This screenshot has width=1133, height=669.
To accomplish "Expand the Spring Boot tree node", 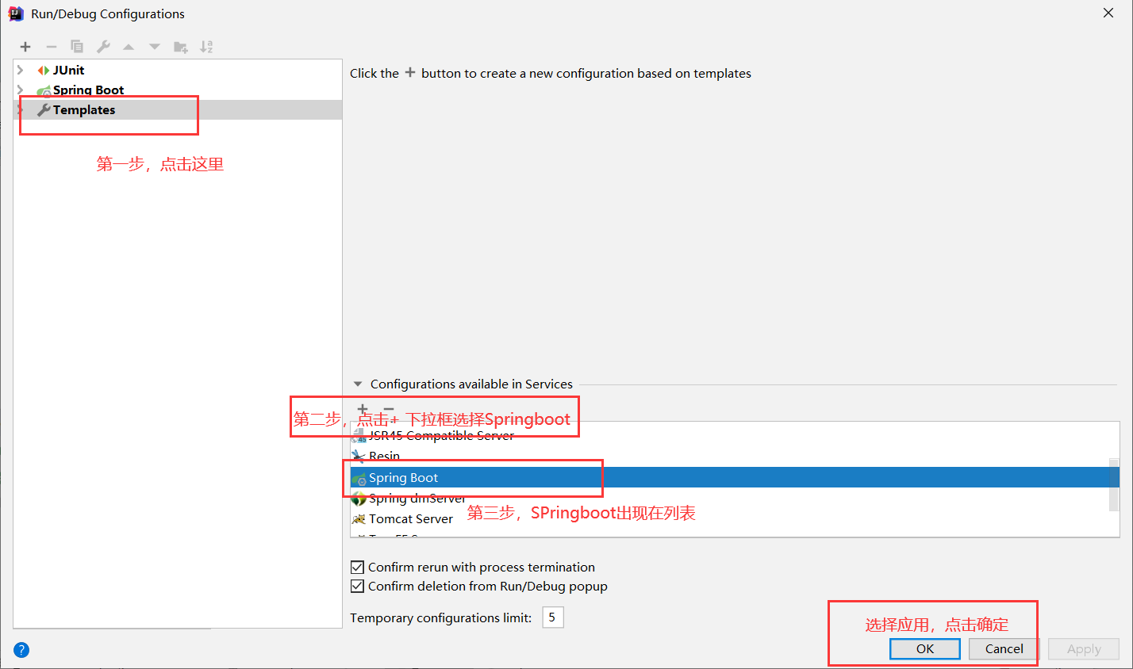I will [x=21, y=90].
